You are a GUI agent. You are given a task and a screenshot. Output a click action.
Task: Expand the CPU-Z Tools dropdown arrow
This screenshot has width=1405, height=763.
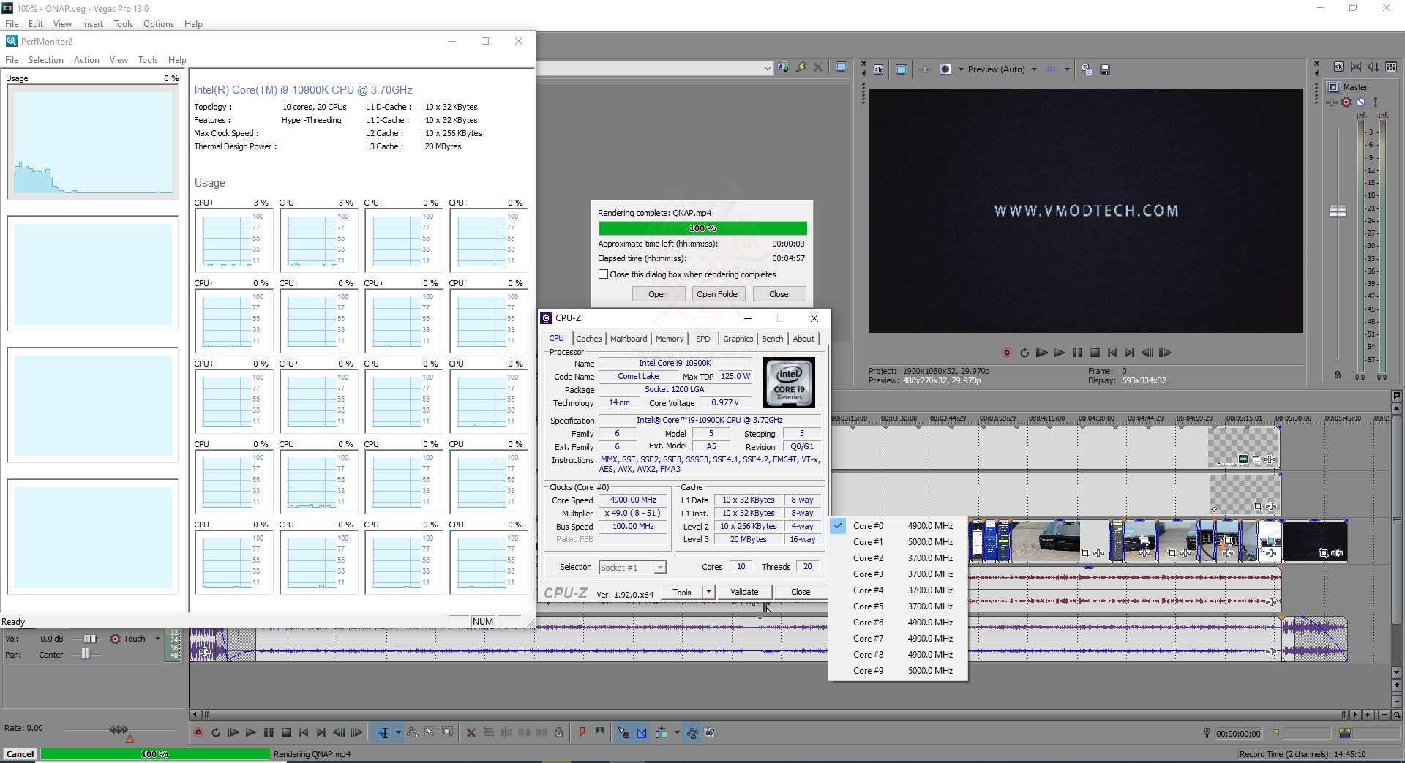(x=708, y=592)
